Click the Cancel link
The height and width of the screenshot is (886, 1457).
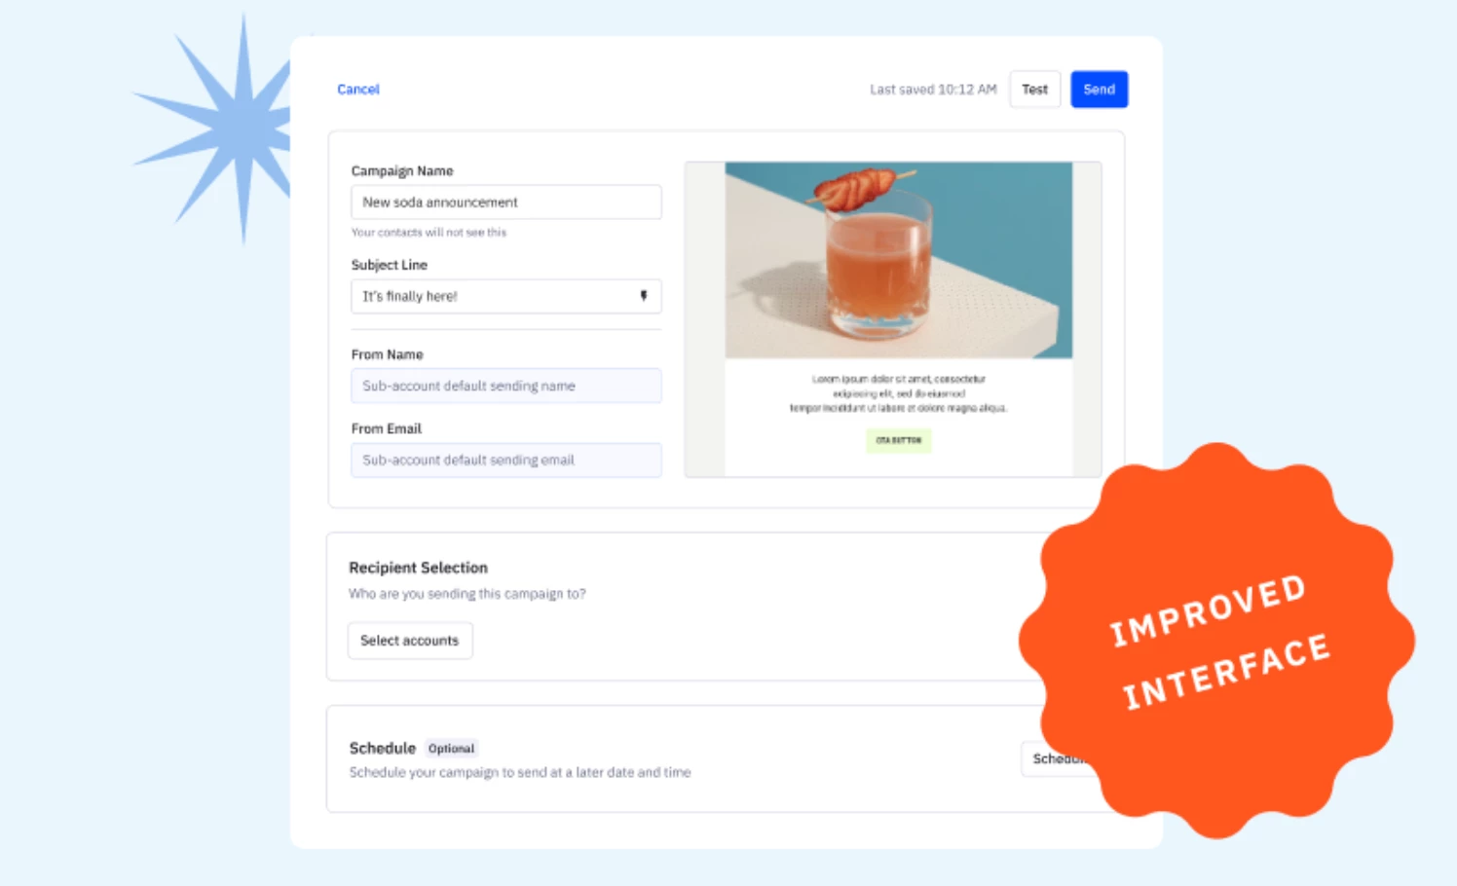(x=358, y=90)
